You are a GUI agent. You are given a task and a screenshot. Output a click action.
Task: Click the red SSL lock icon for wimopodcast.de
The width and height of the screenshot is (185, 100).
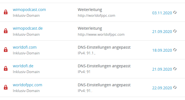coord(6,31)
